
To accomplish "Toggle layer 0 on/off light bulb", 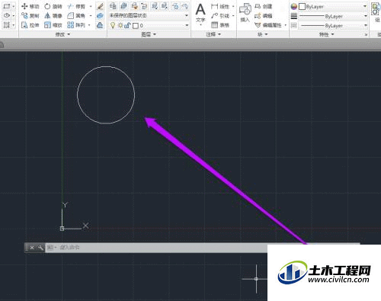I will [113, 25].
